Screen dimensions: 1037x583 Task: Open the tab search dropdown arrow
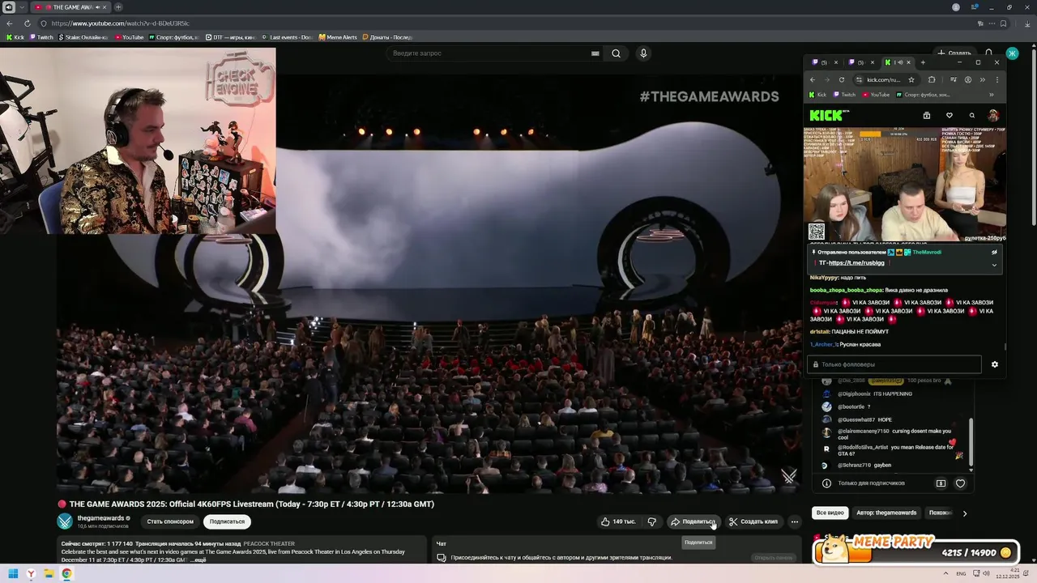[x=21, y=7]
